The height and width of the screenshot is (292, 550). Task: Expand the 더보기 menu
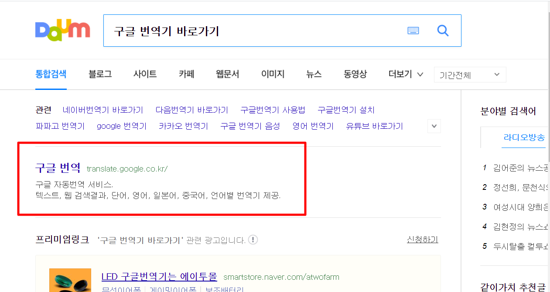(406, 74)
